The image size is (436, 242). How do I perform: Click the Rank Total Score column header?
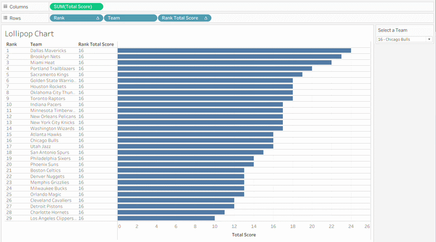(96, 45)
